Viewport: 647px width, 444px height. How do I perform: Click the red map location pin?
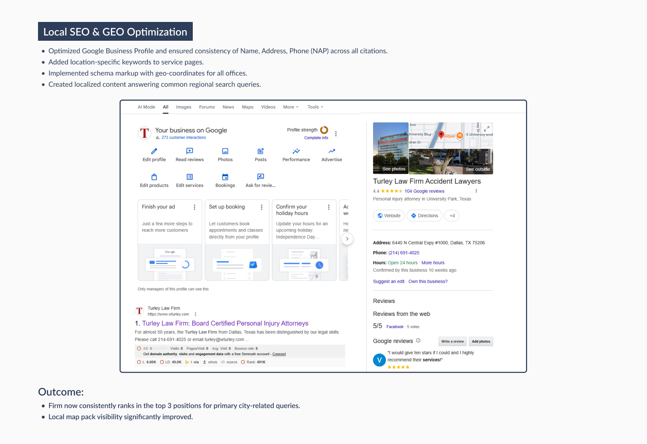(x=441, y=135)
